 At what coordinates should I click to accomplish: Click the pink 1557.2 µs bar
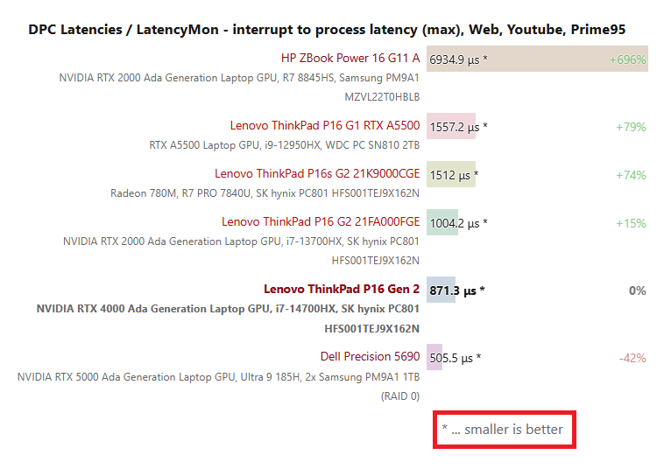(x=451, y=126)
